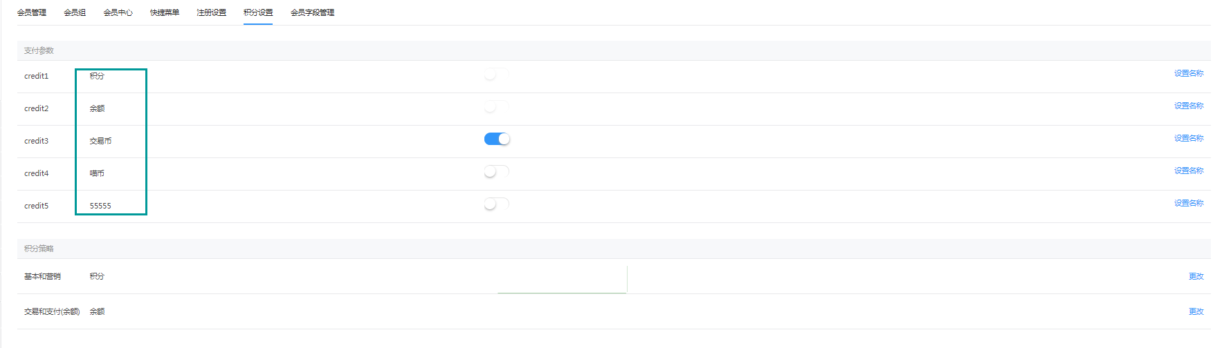
Task: Open the 会员管理 tab
Action: [32, 12]
